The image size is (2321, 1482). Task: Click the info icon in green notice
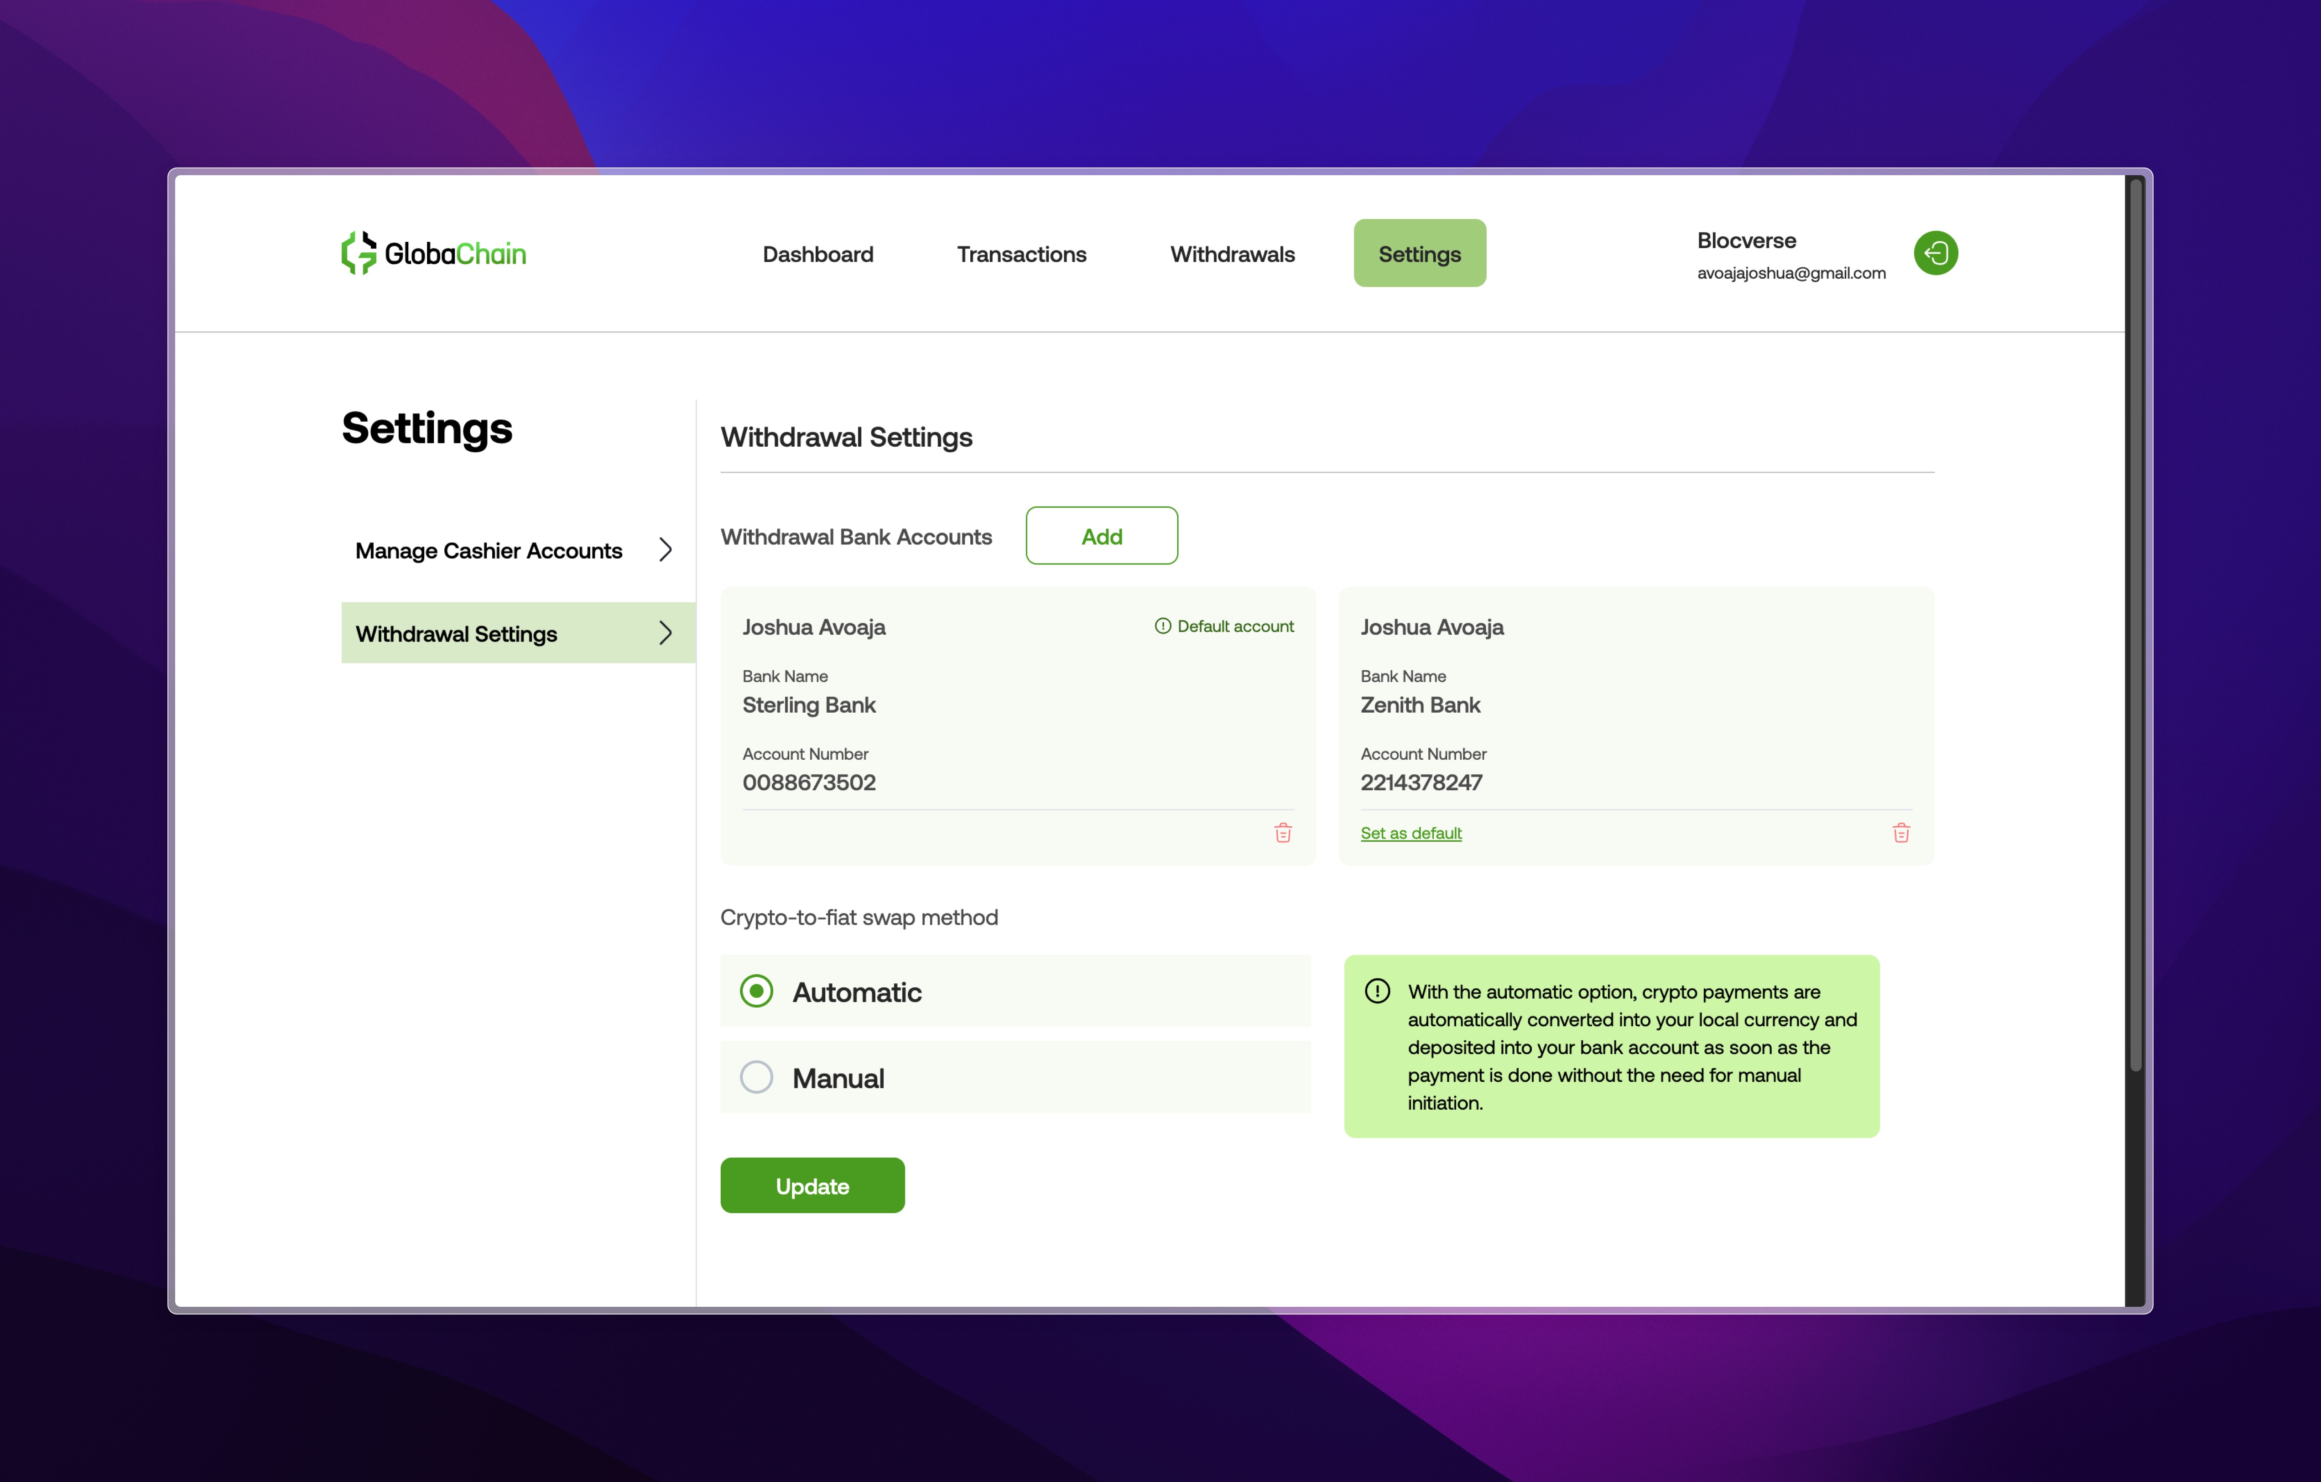pos(1377,991)
